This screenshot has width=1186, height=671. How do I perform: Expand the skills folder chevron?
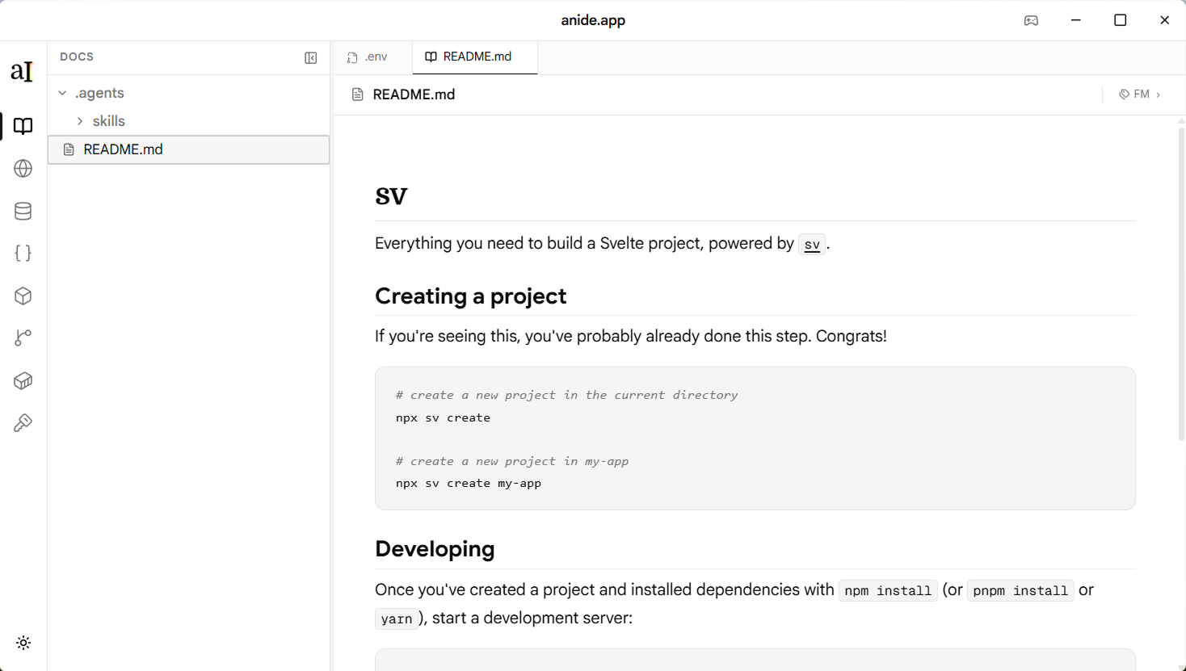[x=80, y=121]
